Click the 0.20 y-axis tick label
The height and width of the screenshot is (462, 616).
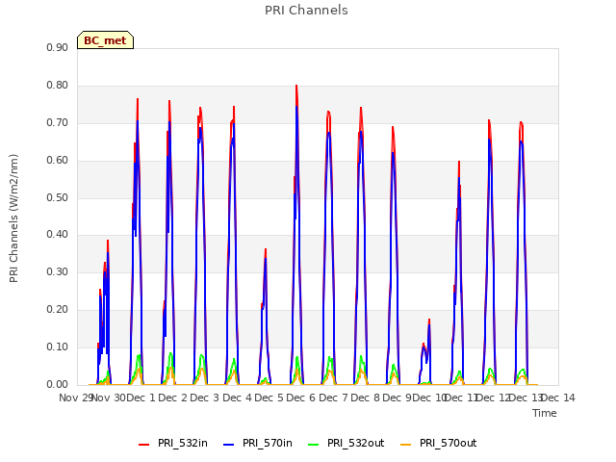pos(58,310)
